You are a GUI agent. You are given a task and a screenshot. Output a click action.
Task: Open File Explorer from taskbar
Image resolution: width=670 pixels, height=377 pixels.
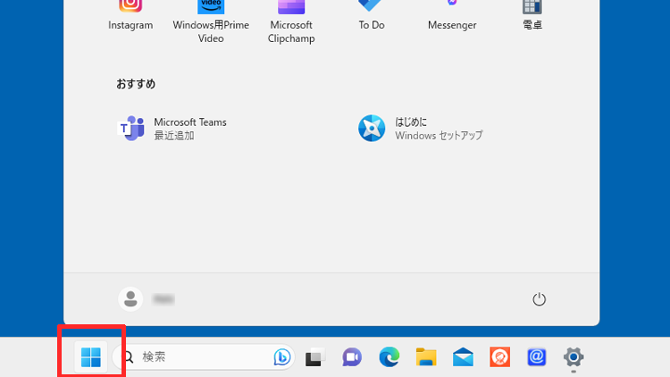426,357
